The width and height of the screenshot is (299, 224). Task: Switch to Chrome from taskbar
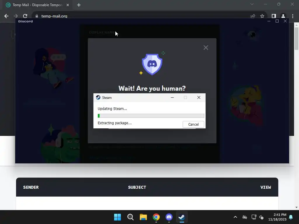coord(156,217)
